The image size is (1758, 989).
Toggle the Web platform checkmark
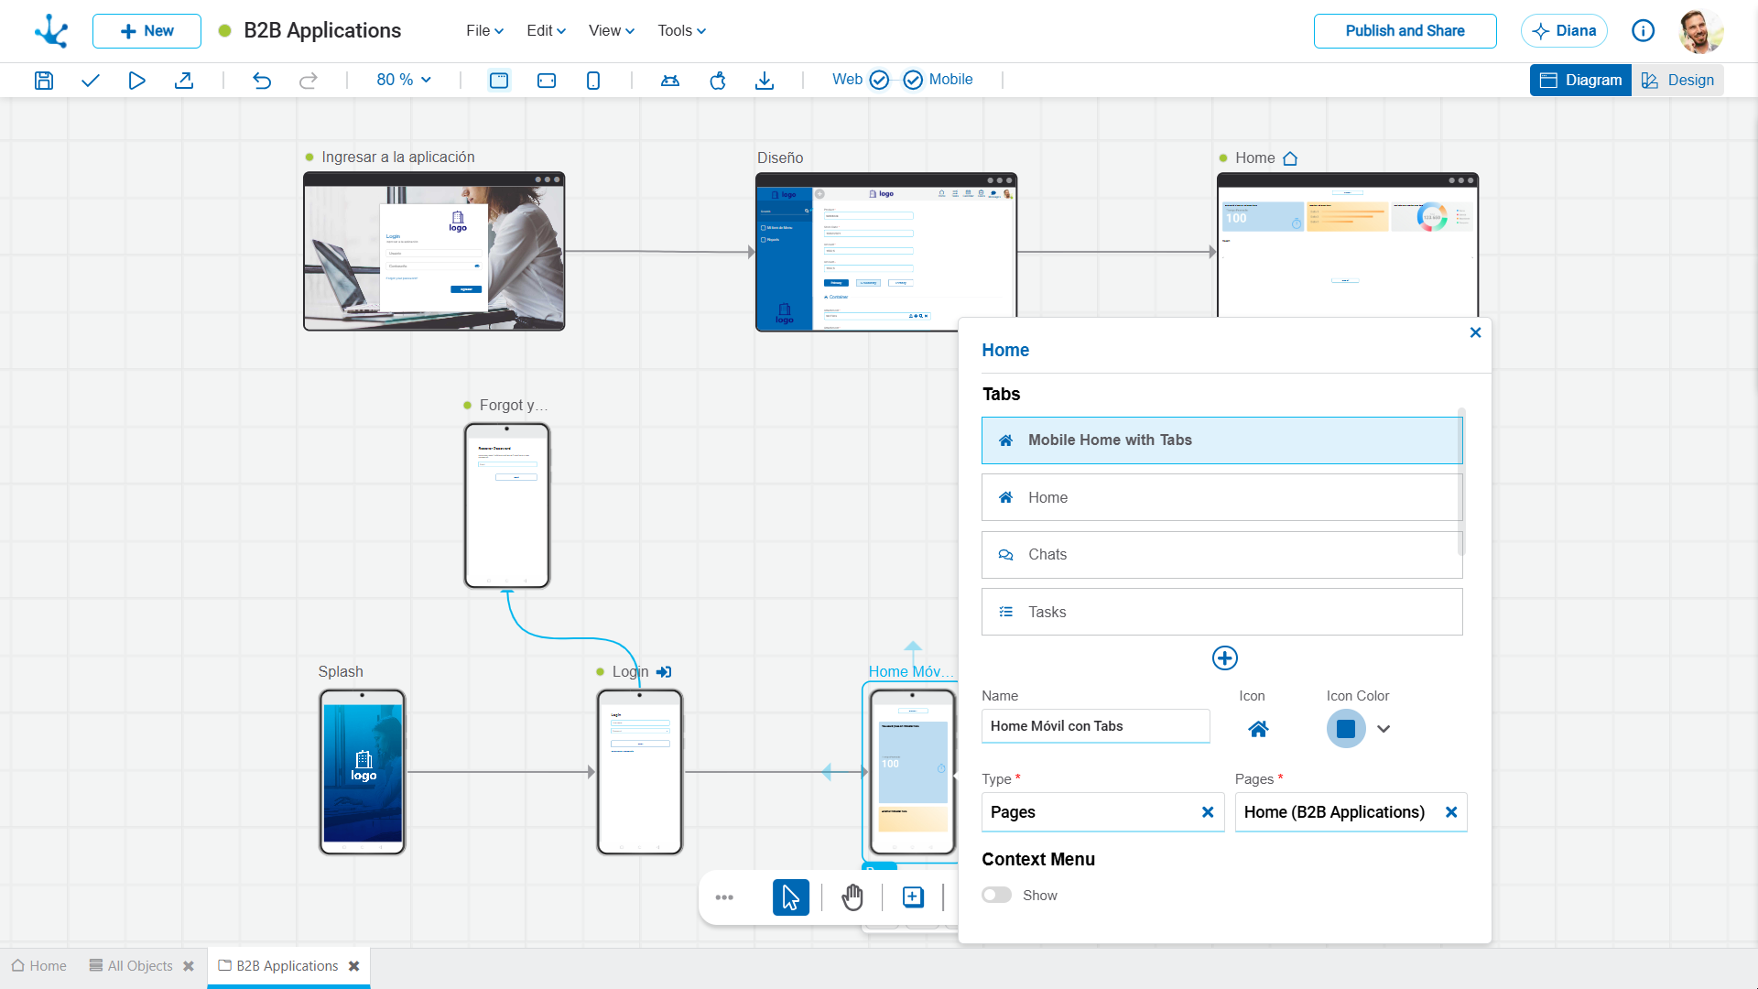(879, 80)
